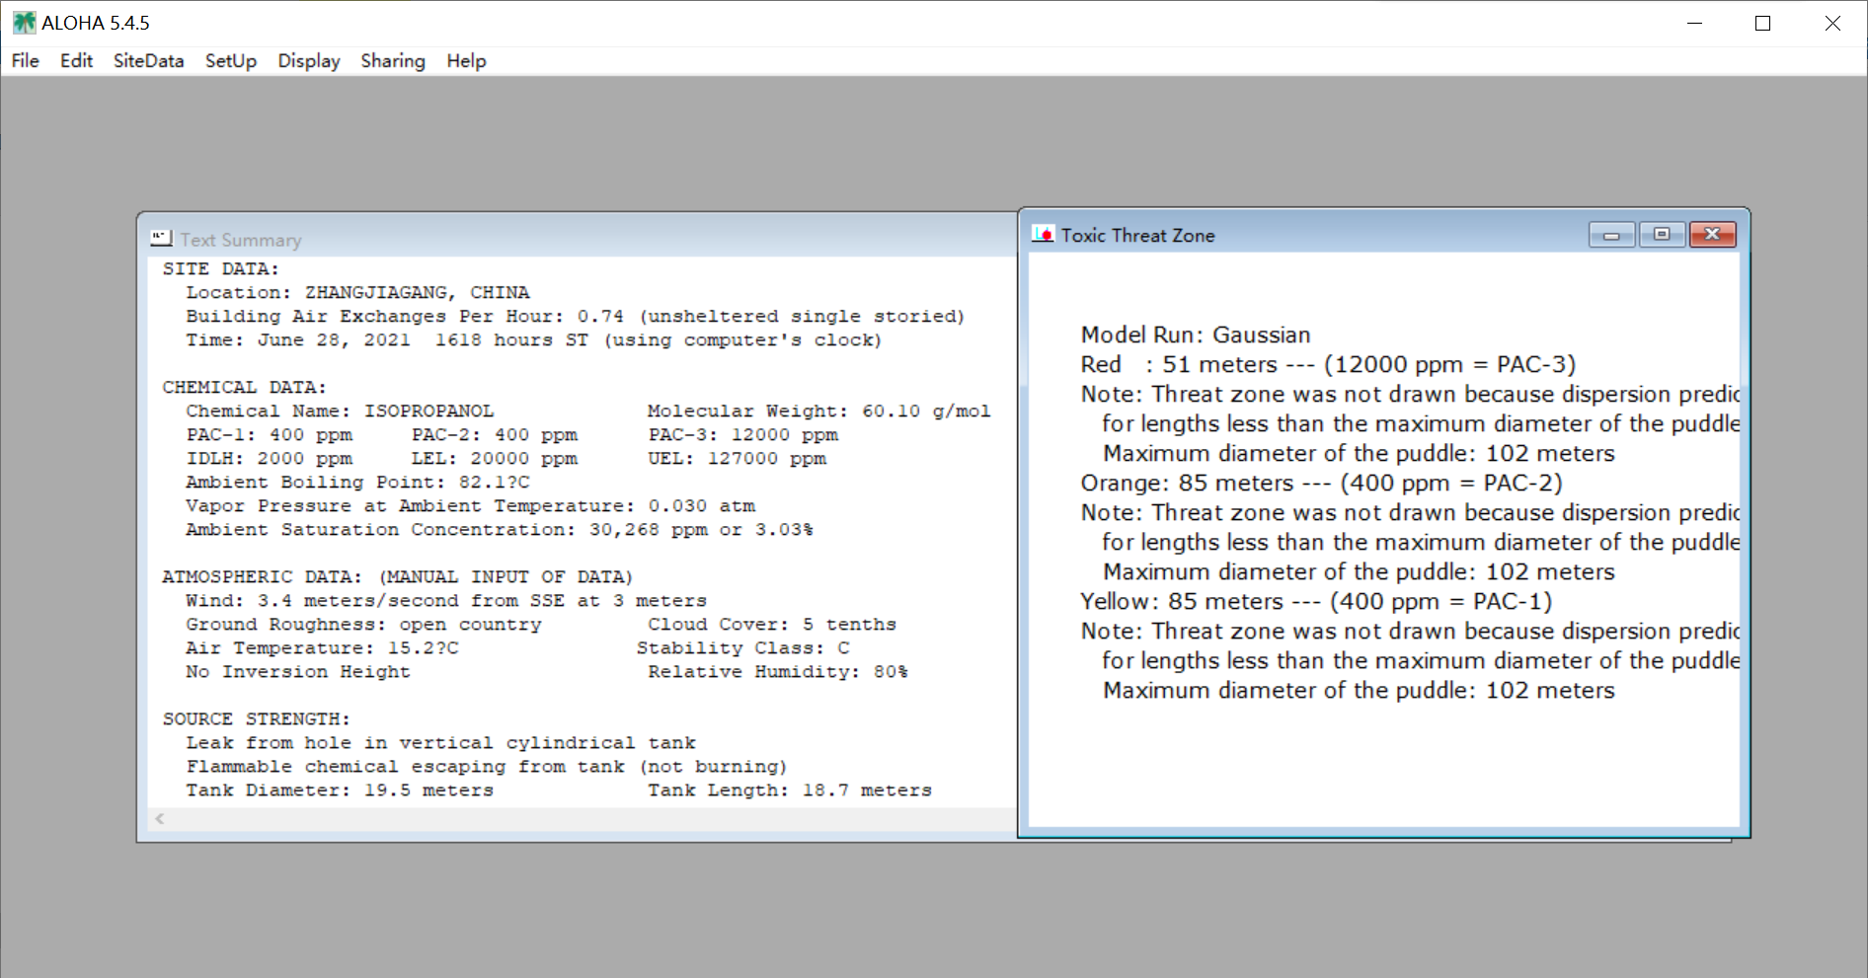Viewport: 1868px width, 978px height.
Task: Click 'Wind: 3.4 meters/second from SSE' line
Action: click(x=446, y=600)
